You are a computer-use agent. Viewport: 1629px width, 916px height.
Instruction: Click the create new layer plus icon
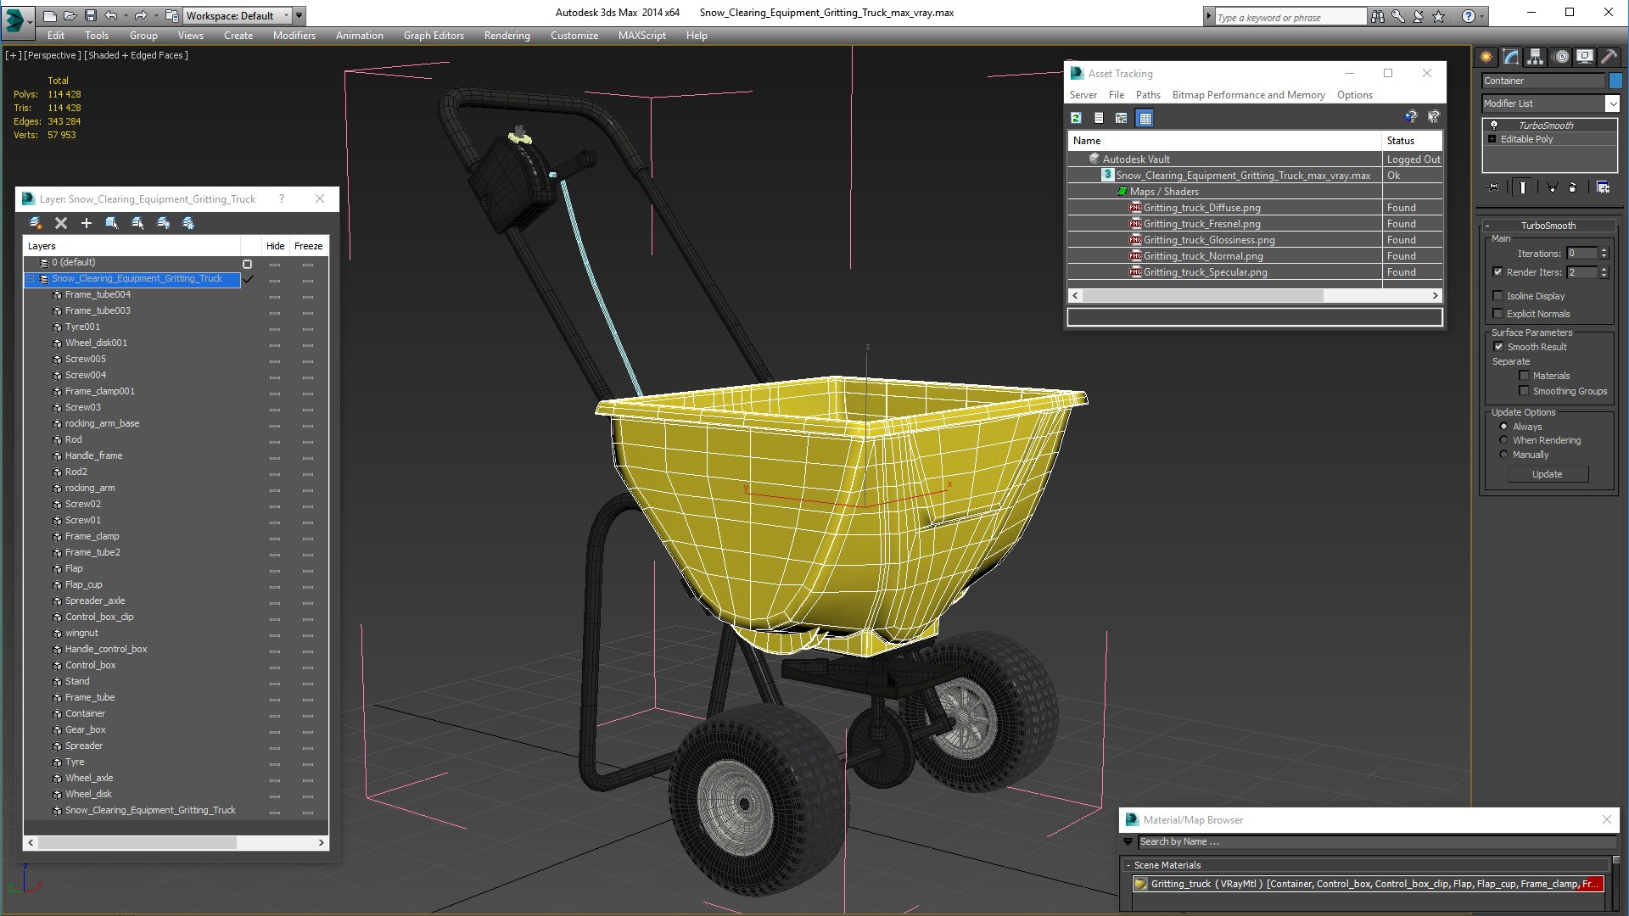[x=86, y=223]
